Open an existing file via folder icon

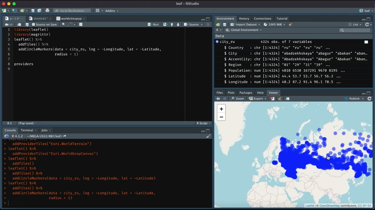(22, 11)
